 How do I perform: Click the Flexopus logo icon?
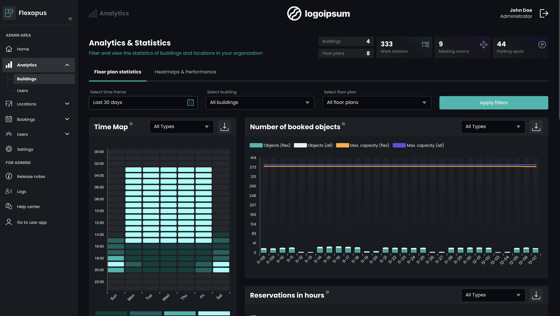pyautogui.click(x=9, y=13)
